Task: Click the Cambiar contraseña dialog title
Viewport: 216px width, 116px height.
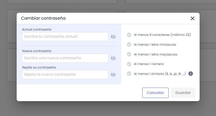Action: coord(43,18)
